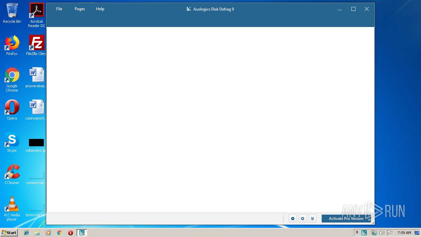The width and height of the screenshot is (421, 237).
Task: Click the 7:59 AM system clock
Action: (x=404, y=233)
